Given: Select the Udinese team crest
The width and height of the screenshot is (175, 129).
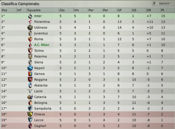Looking at the screenshot, I should (x=30, y=27).
